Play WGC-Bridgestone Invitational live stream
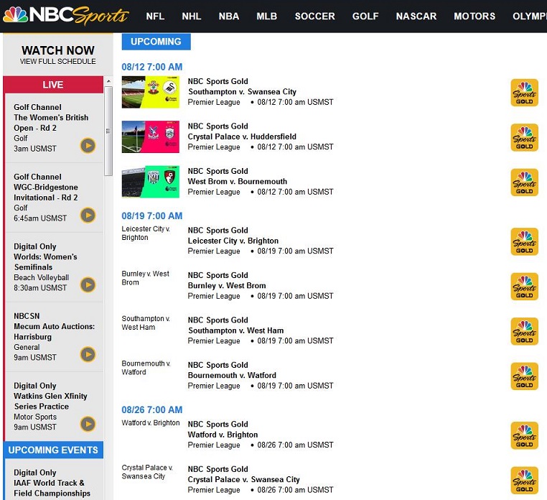This screenshot has height=500, width=547. (88, 215)
